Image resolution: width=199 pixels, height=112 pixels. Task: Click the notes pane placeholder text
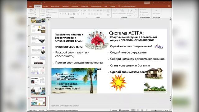click(65, 106)
